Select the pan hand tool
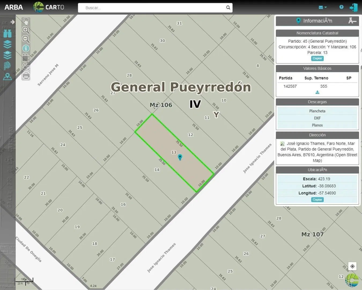This screenshot has height=290, width=362. [x=26, y=21]
